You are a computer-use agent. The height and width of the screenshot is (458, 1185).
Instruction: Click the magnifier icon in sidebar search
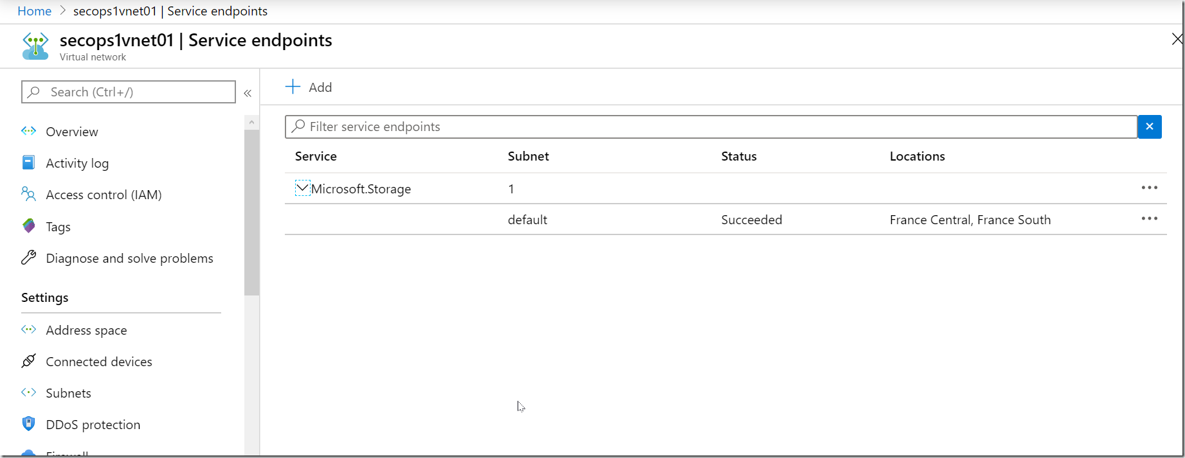click(x=35, y=92)
